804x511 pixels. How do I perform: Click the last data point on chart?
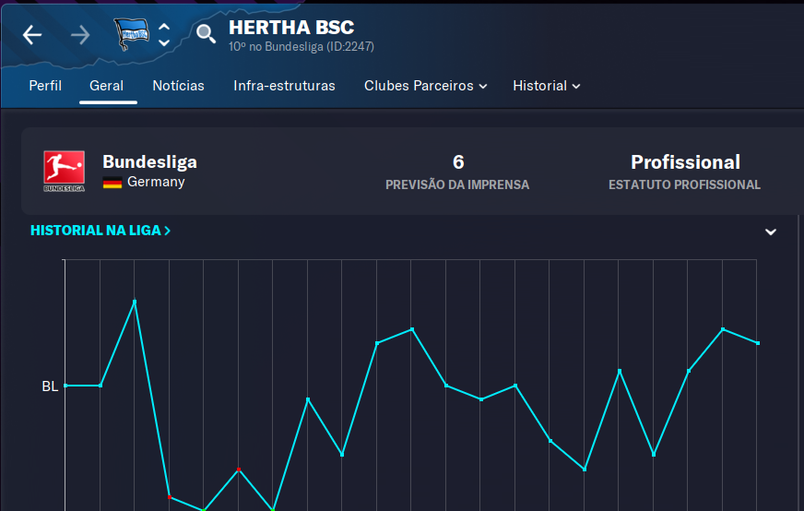tap(758, 343)
